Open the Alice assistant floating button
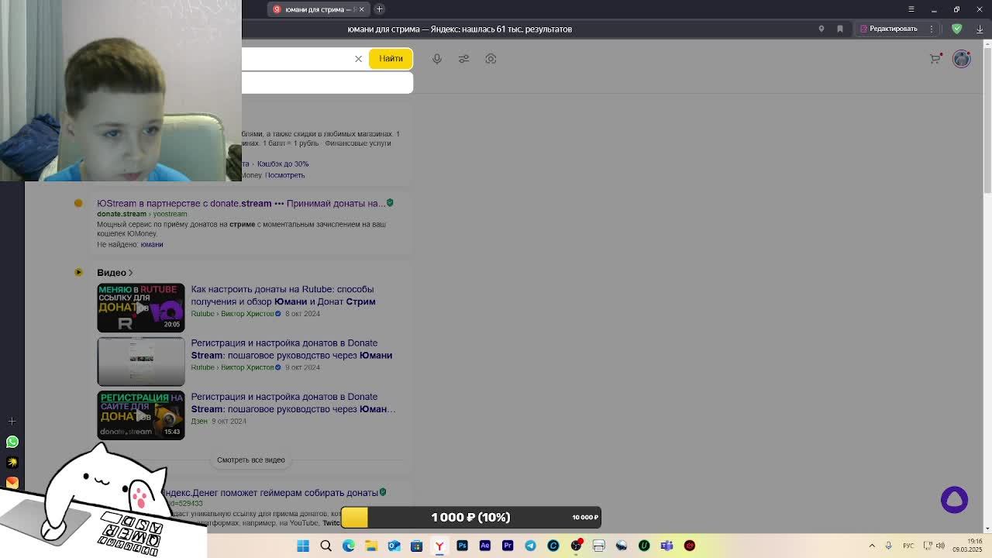This screenshot has height=558, width=992. (x=954, y=500)
